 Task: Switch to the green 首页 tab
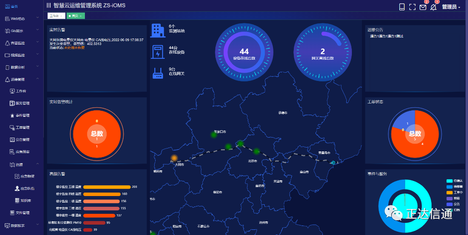tap(75, 16)
